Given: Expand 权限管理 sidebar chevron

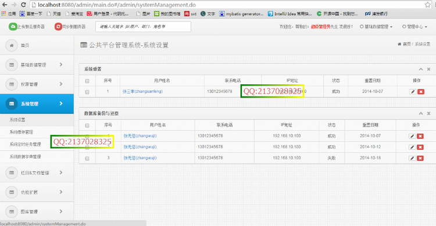Looking at the screenshot, I should coord(61,84).
